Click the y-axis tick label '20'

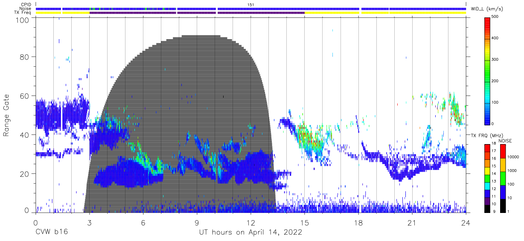25,174
